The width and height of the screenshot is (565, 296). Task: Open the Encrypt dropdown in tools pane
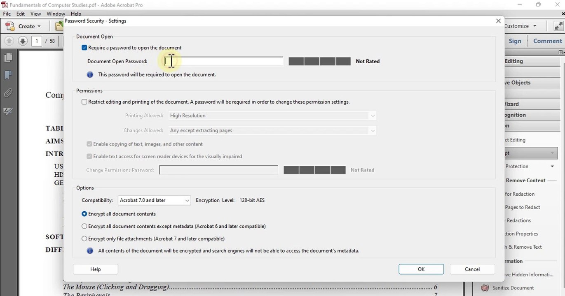531,153
